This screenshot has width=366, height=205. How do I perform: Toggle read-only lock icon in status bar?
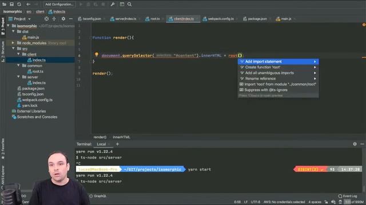coord(326,202)
